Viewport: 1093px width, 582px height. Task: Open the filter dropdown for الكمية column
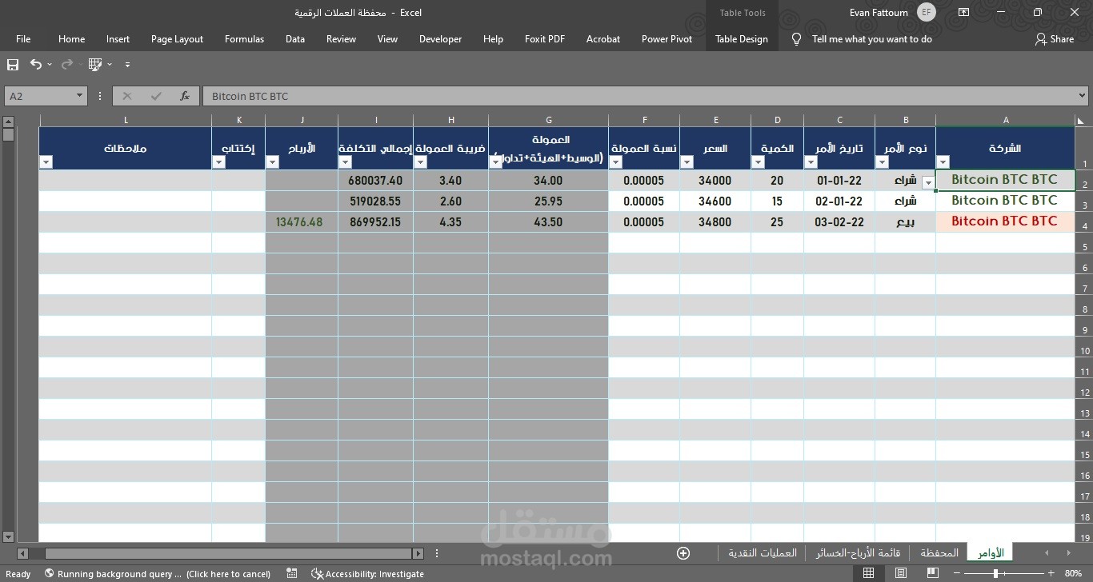point(758,162)
